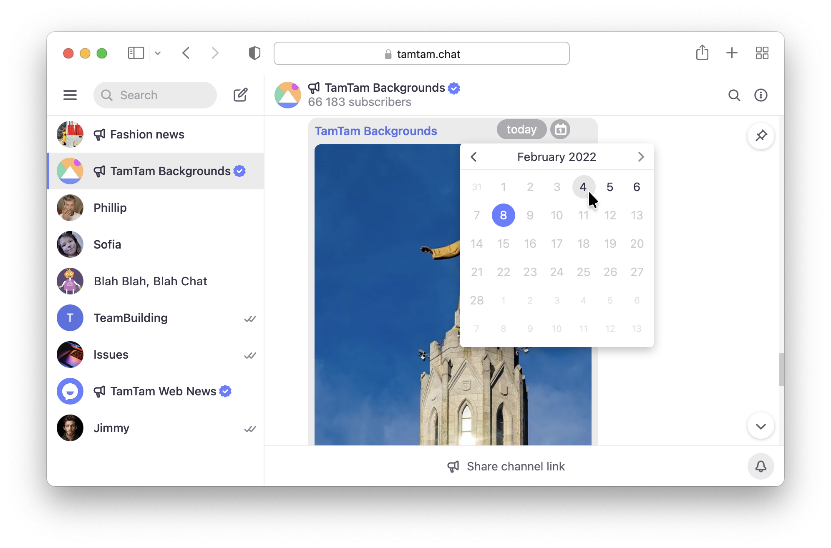
Task: Click the chat scrollbar thumb
Action: (781, 370)
